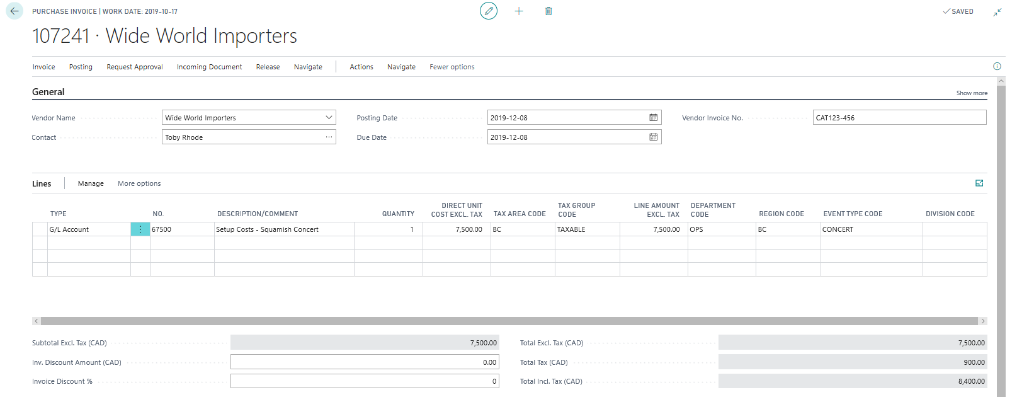The height and width of the screenshot is (397, 1034).
Task: Click More options in Lines section
Action: (139, 183)
